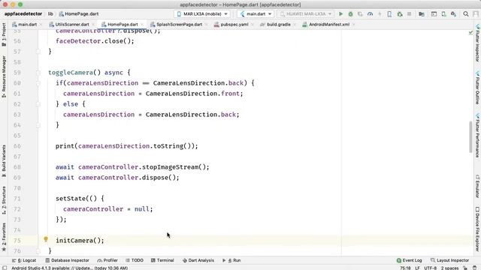Open device selector MAR LX3A (mobile) dropdown

202,13
